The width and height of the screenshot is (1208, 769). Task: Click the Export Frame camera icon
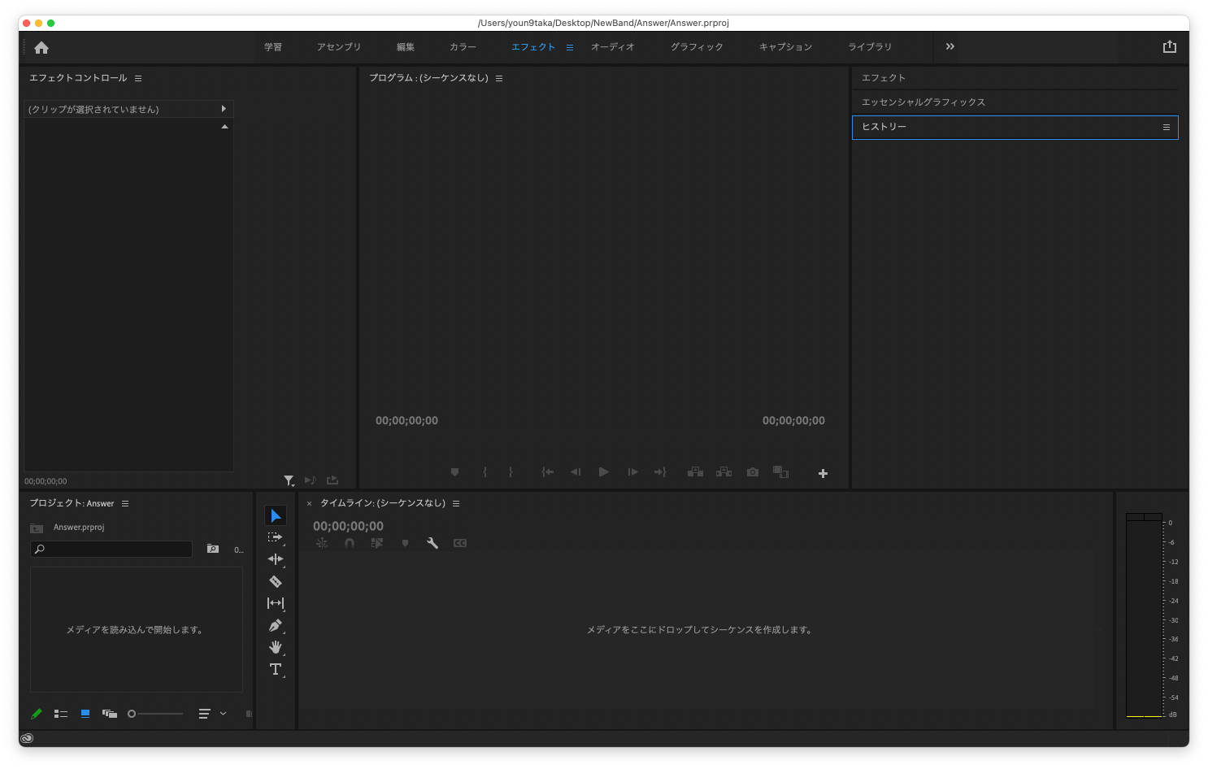(753, 472)
